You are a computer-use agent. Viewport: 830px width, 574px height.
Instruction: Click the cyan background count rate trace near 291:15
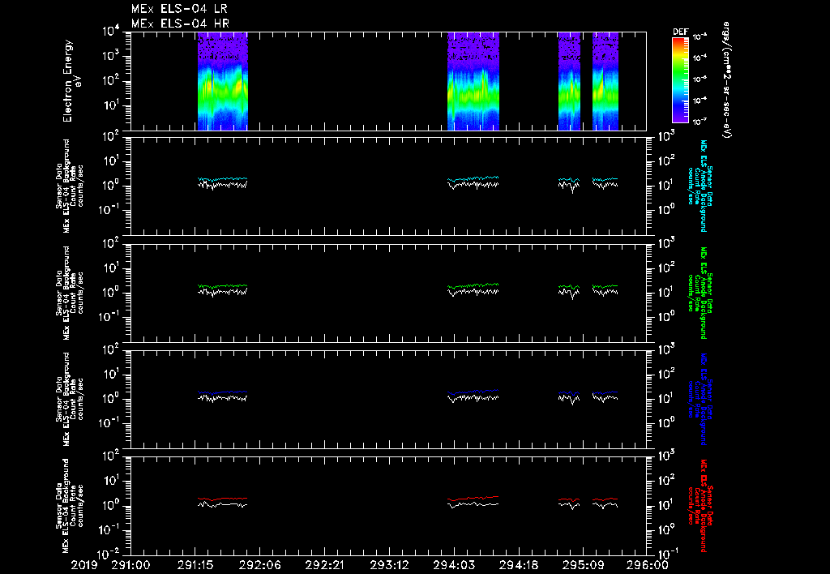tap(223, 179)
